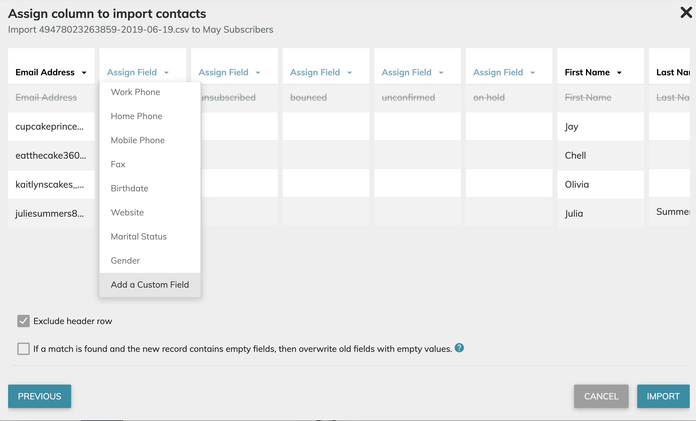Viewport: 696px width, 421px height.
Task: Click the IMPORT button
Action: click(663, 396)
